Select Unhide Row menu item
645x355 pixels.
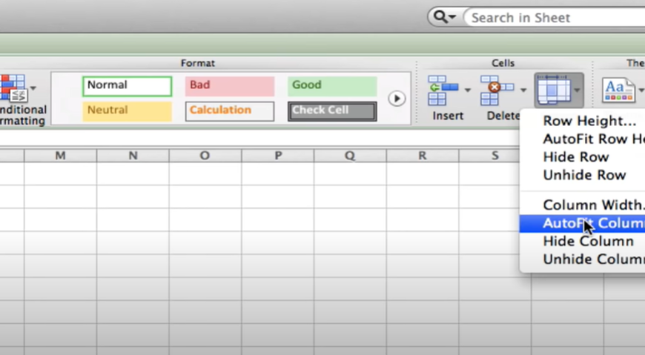coord(583,175)
